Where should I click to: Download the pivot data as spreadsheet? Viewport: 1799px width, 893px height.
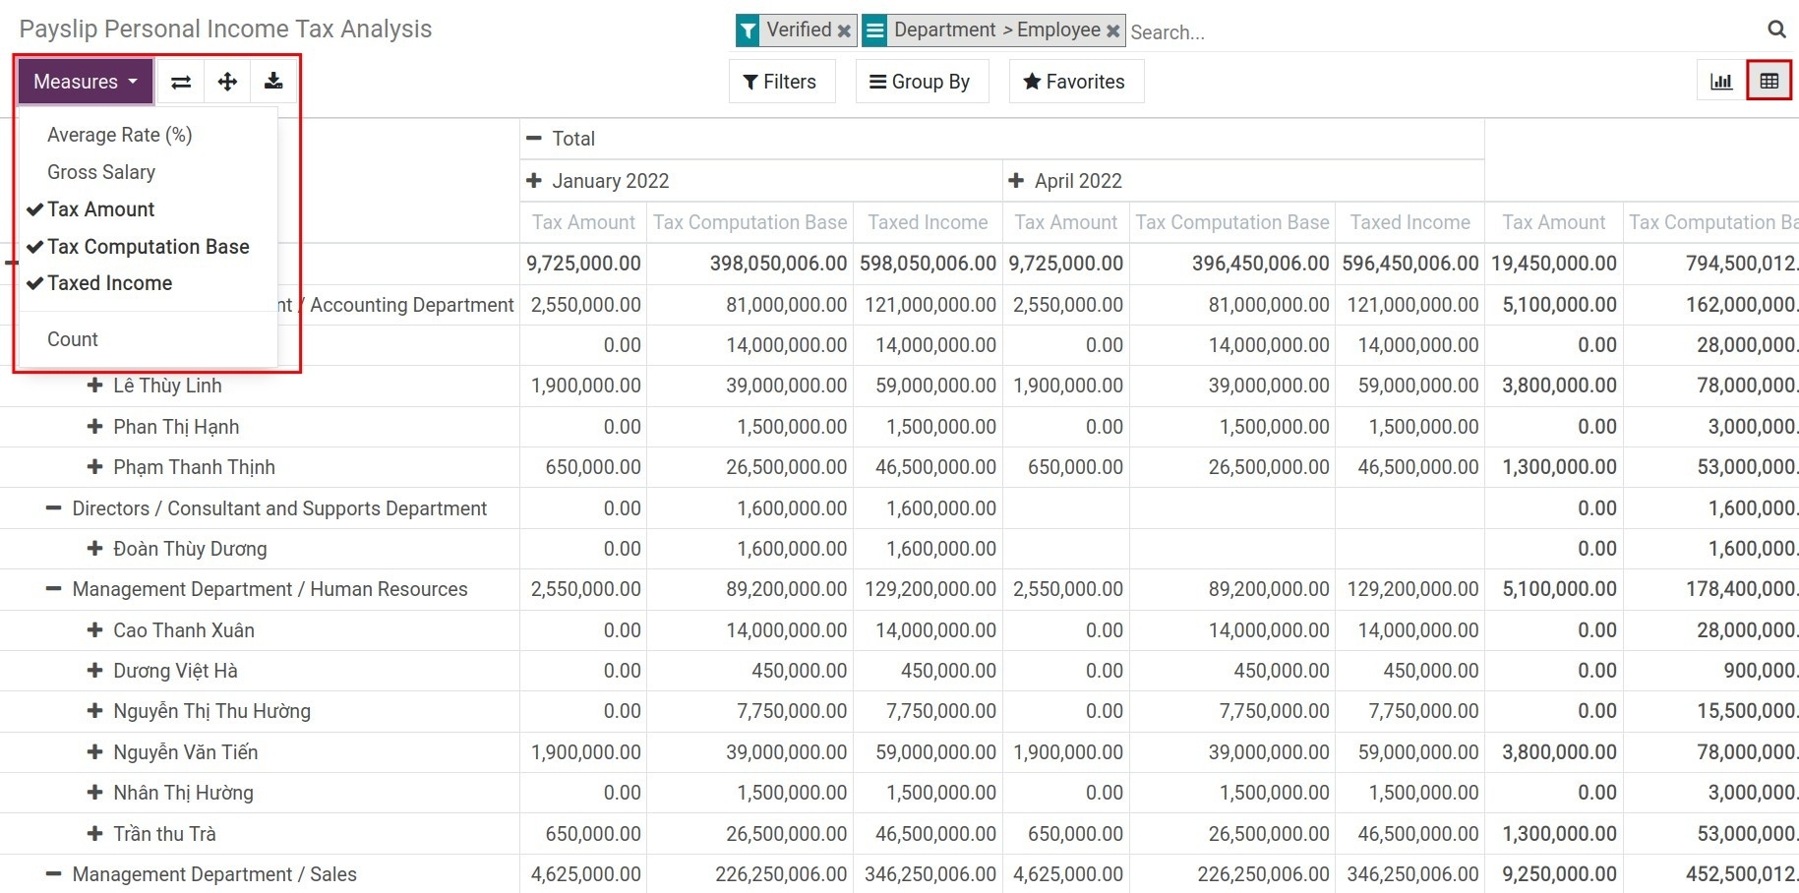click(x=274, y=81)
